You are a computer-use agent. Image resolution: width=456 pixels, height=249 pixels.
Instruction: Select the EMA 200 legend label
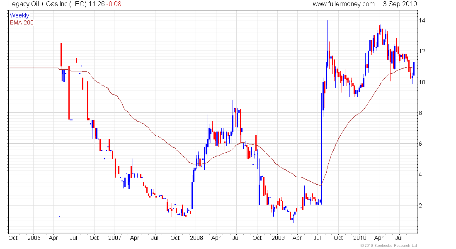click(x=22, y=23)
